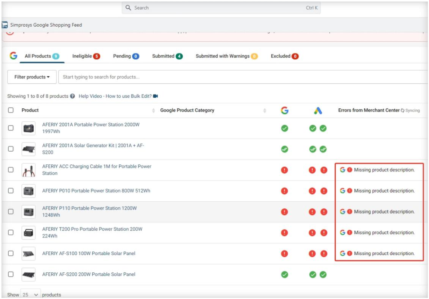Click the search magnifier icon
Image resolution: width=429 pixels, height=299 pixels.
[x=128, y=8]
